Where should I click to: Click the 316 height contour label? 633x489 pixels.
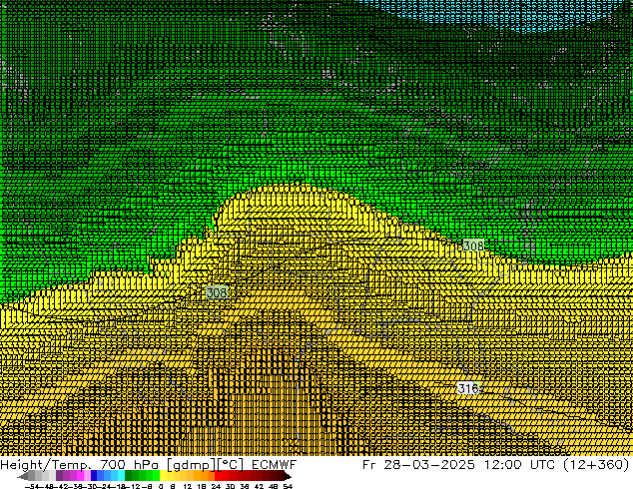468,388
